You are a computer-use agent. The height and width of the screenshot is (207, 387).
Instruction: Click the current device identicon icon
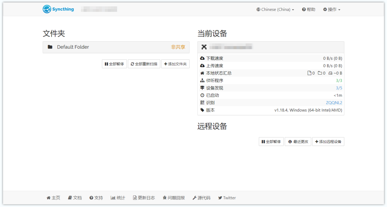tap(204, 47)
